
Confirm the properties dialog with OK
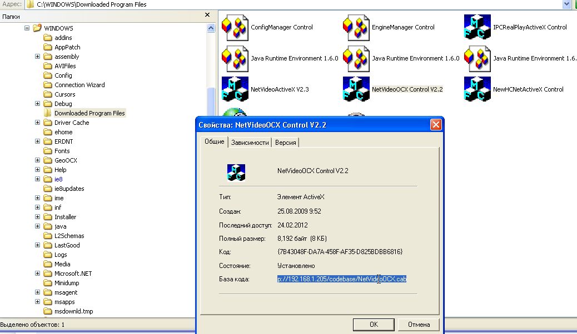pyautogui.click(x=374, y=325)
